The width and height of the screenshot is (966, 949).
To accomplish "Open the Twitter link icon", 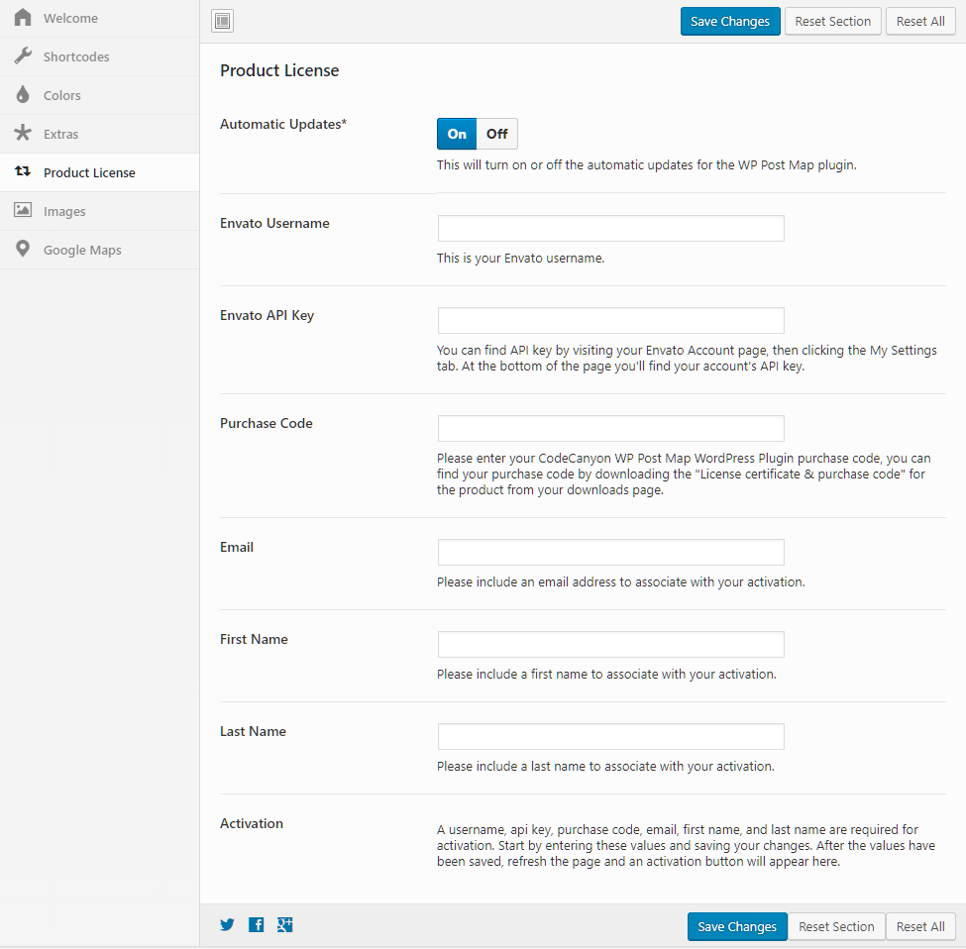I will pos(227,924).
